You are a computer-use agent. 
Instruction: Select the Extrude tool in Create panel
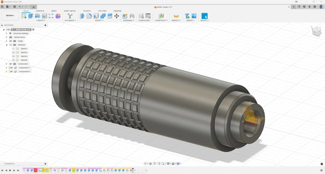[30, 16]
